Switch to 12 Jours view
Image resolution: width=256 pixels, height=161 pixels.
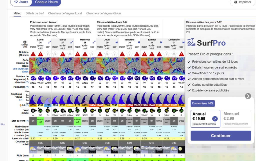pos(21,2)
